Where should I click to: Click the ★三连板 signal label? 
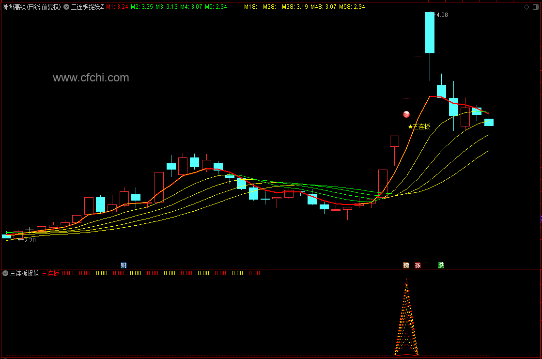pos(419,126)
